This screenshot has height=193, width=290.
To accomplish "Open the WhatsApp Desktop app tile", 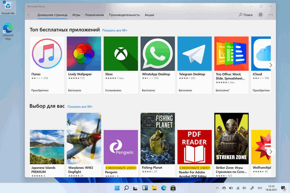I will click(x=157, y=65).
